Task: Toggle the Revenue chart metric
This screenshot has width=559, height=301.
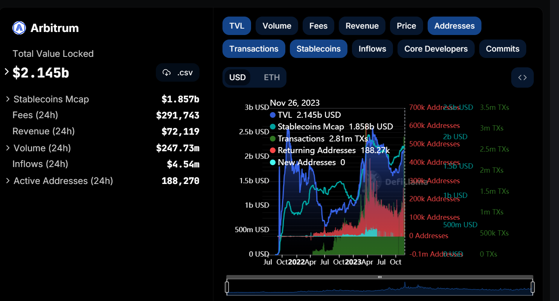Action: click(362, 26)
